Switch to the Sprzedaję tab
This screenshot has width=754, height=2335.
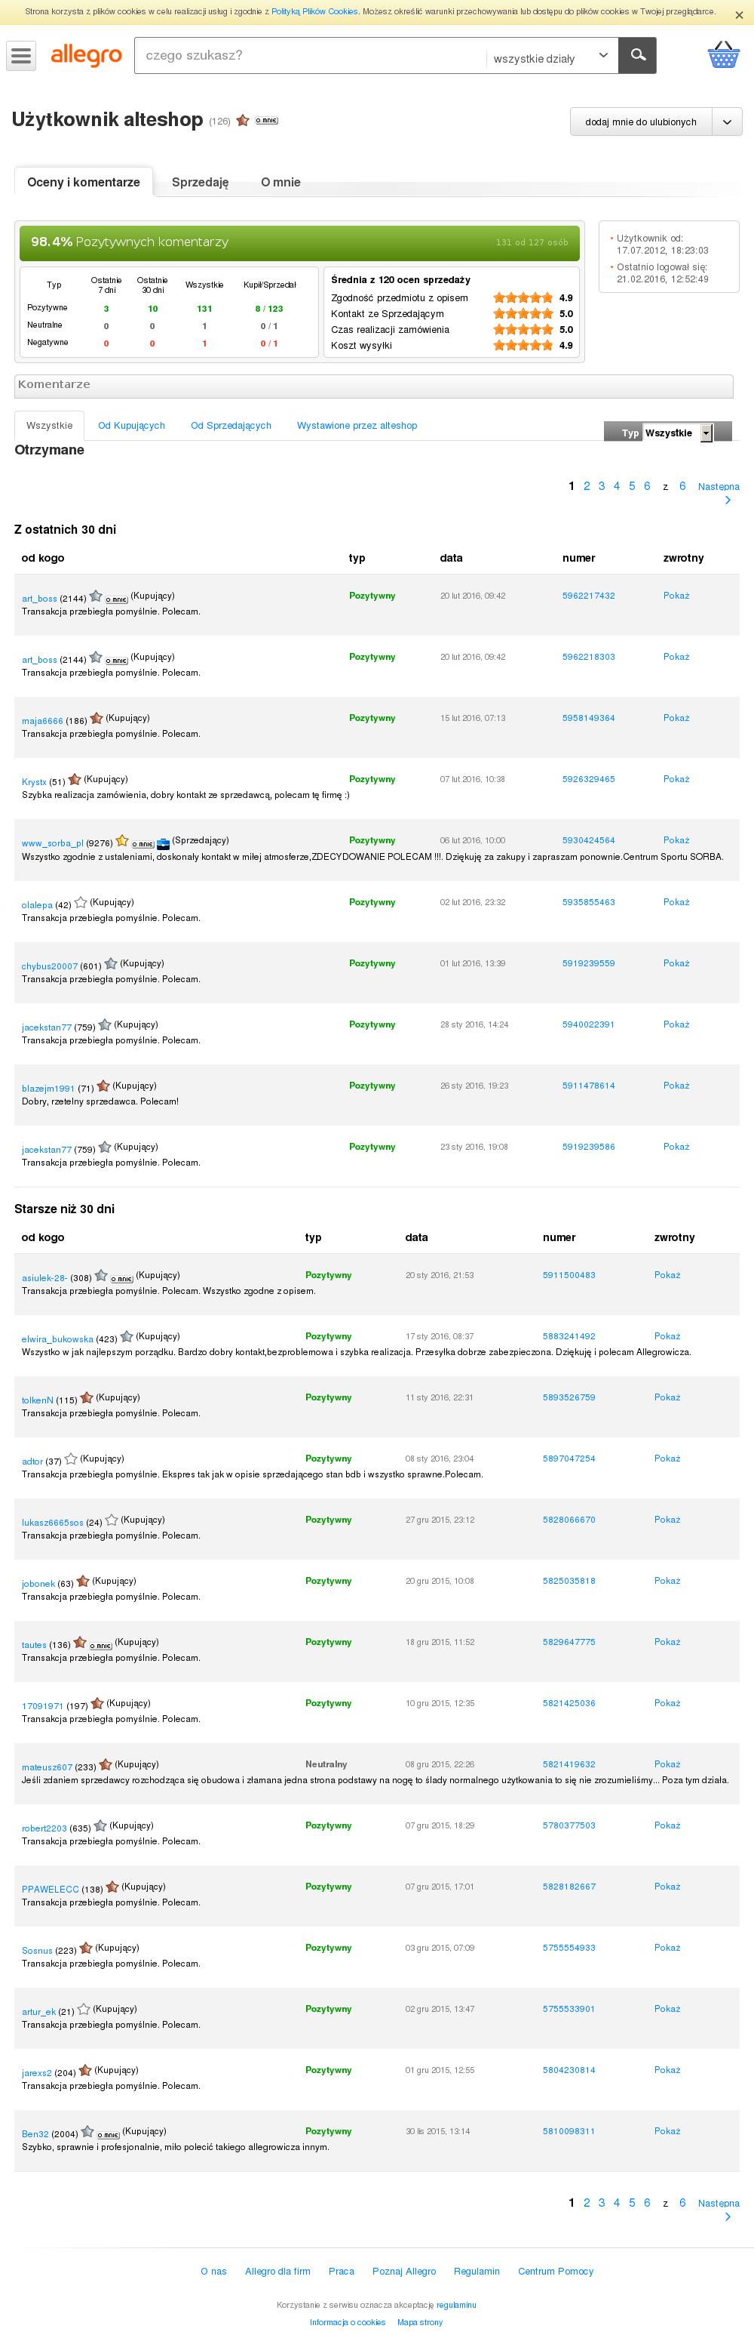tap(200, 182)
